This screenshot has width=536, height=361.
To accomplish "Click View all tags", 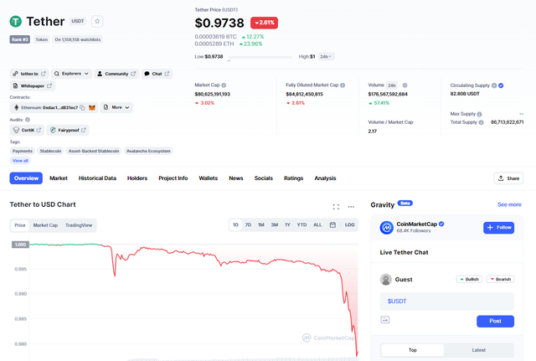I will [x=20, y=161].
